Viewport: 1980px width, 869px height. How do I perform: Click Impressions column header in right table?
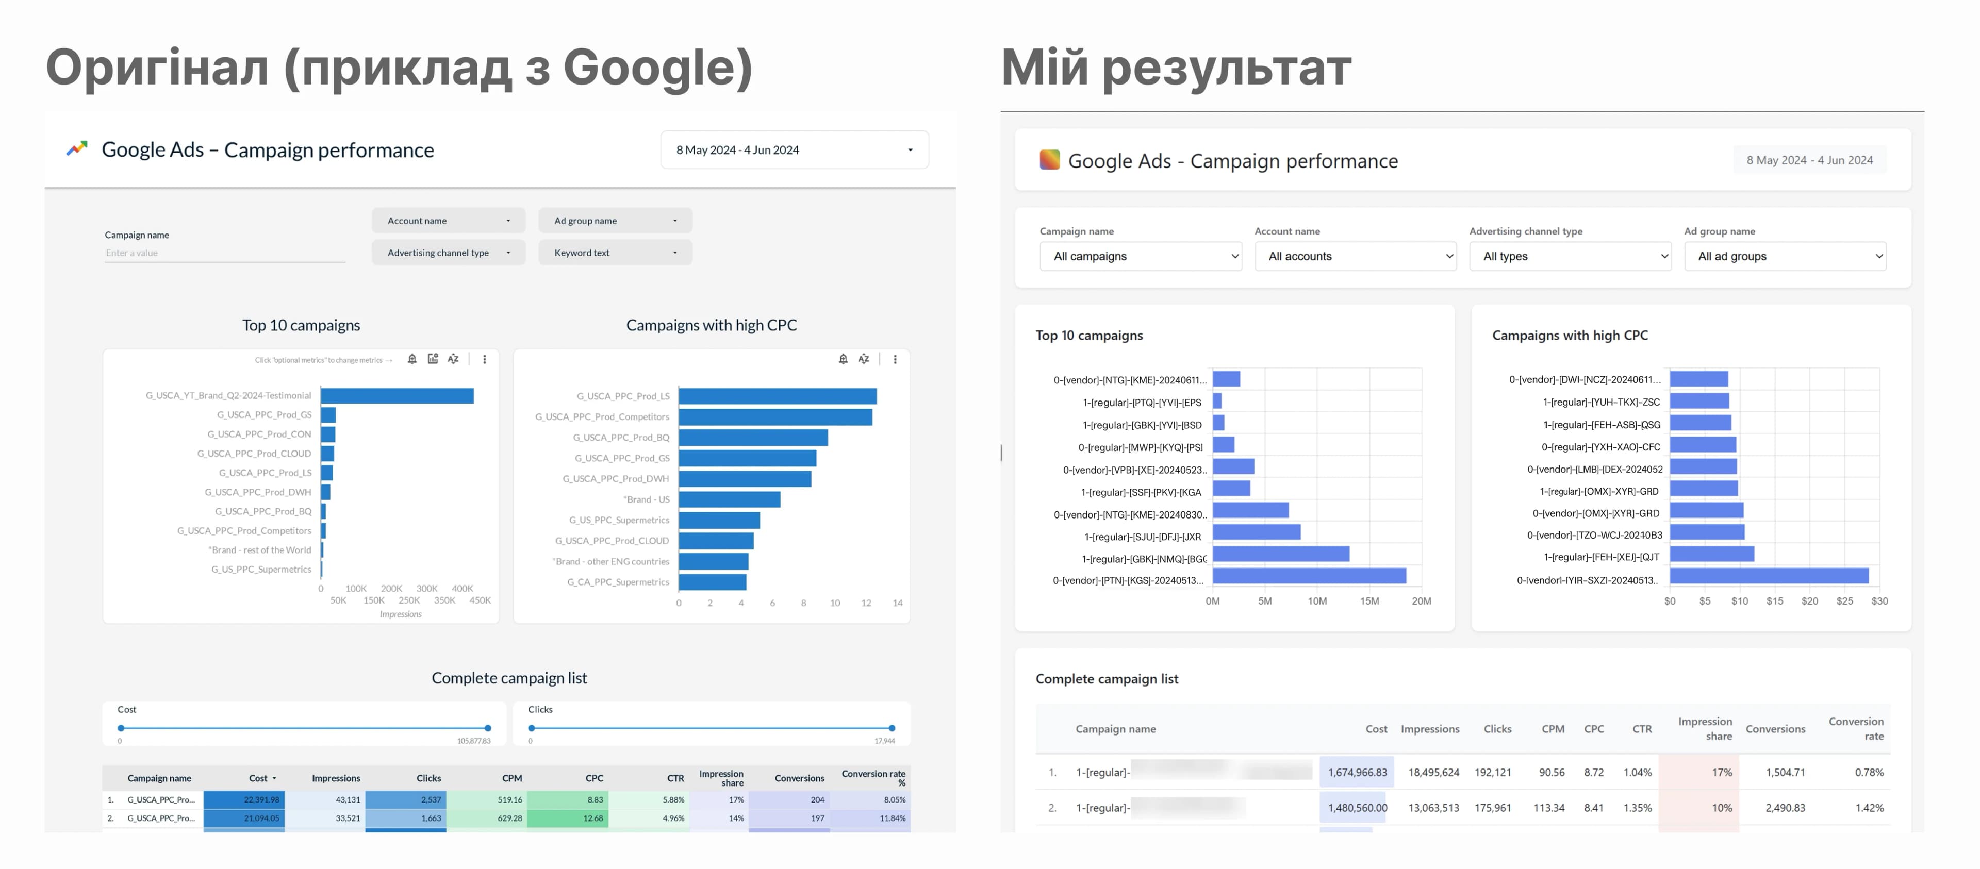point(1430,729)
